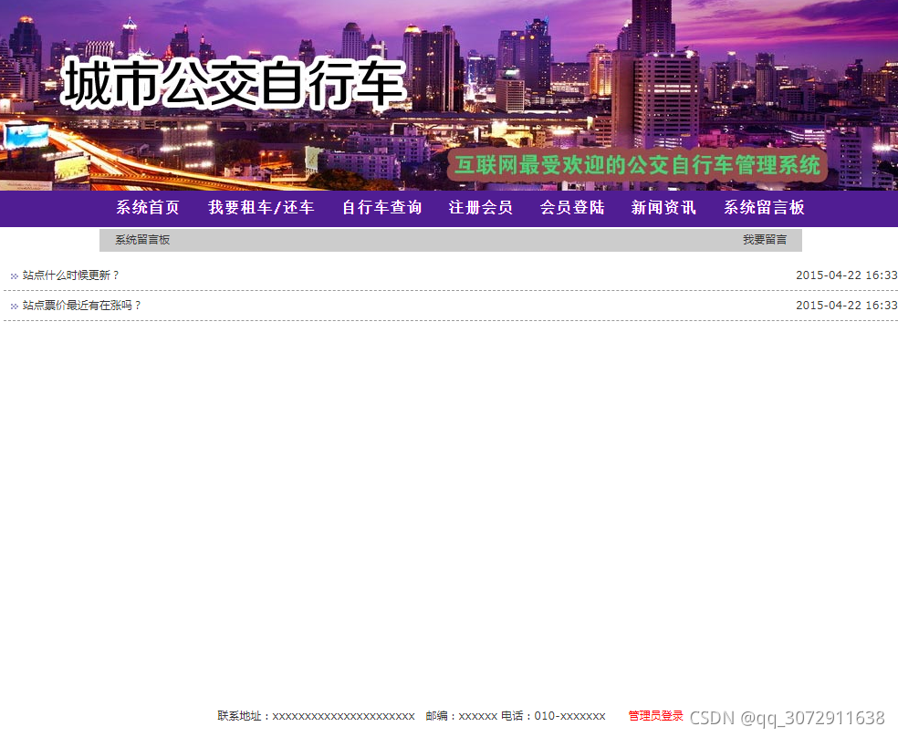Click timestamp of the second message
The width and height of the screenshot is (898, 737).
coord(846,306)
